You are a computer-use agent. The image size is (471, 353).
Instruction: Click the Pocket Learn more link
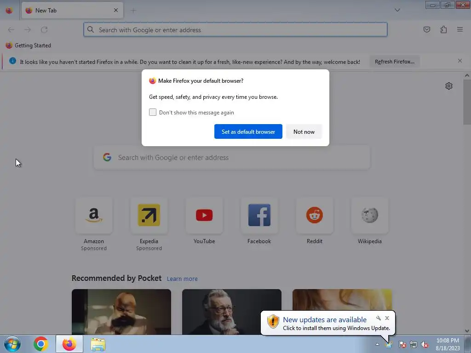point(182,279)
